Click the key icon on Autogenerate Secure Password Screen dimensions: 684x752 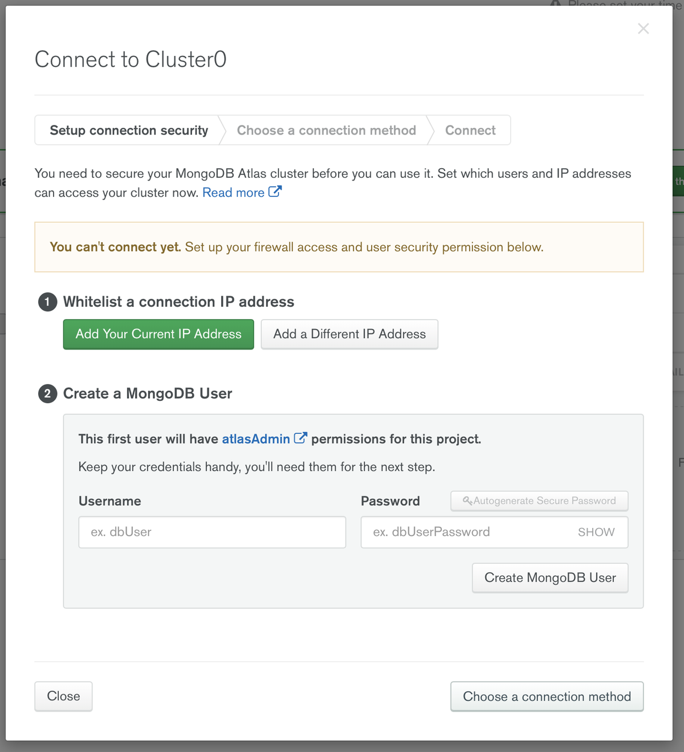[x=466, y=501]
